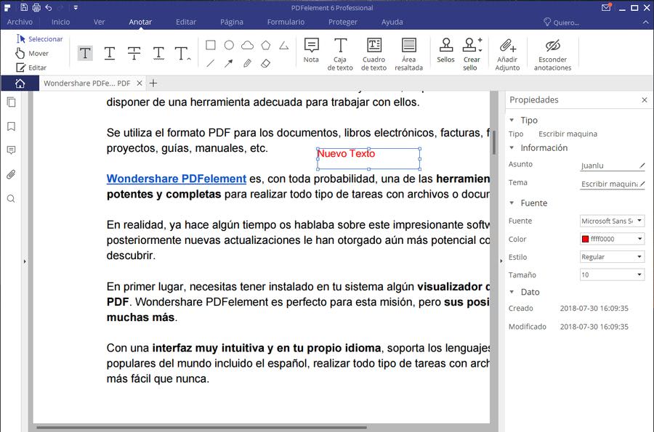
Task: Collapse the Información section
Action: tap(512, 148)
